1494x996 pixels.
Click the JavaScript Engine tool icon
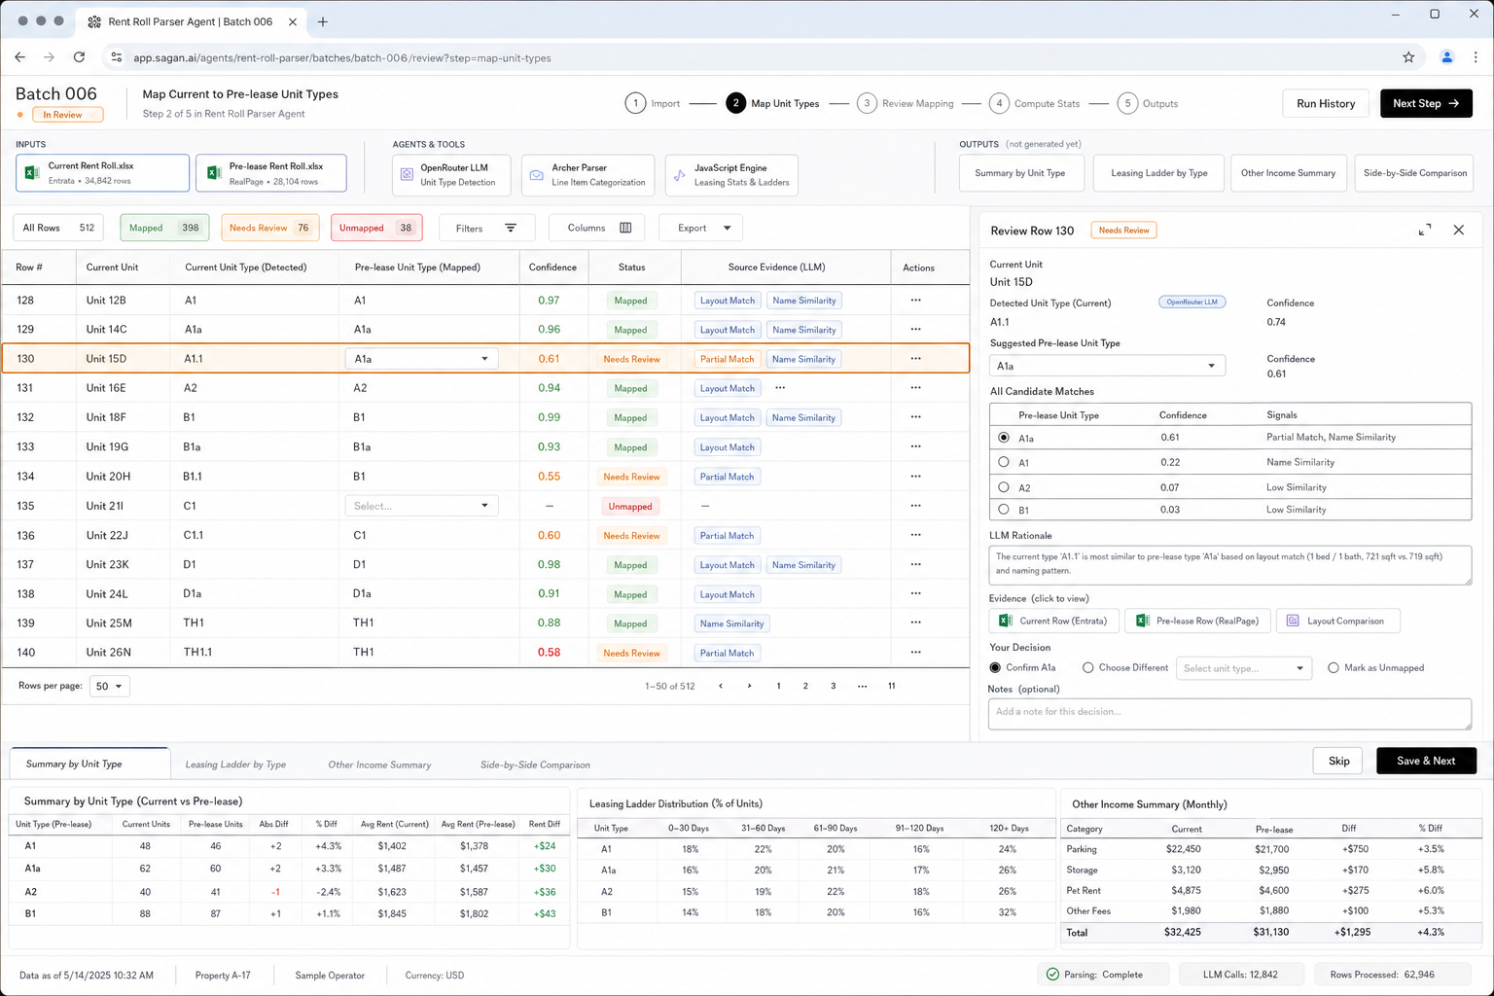[x=680, y=175]
